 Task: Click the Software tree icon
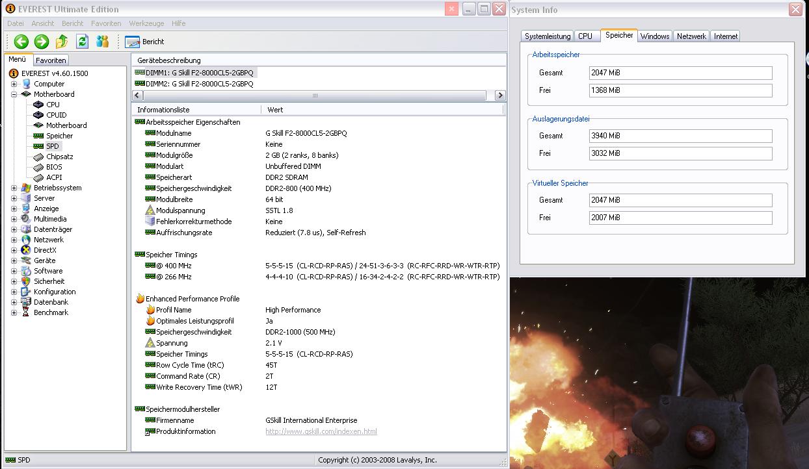[x=26, y=271]
